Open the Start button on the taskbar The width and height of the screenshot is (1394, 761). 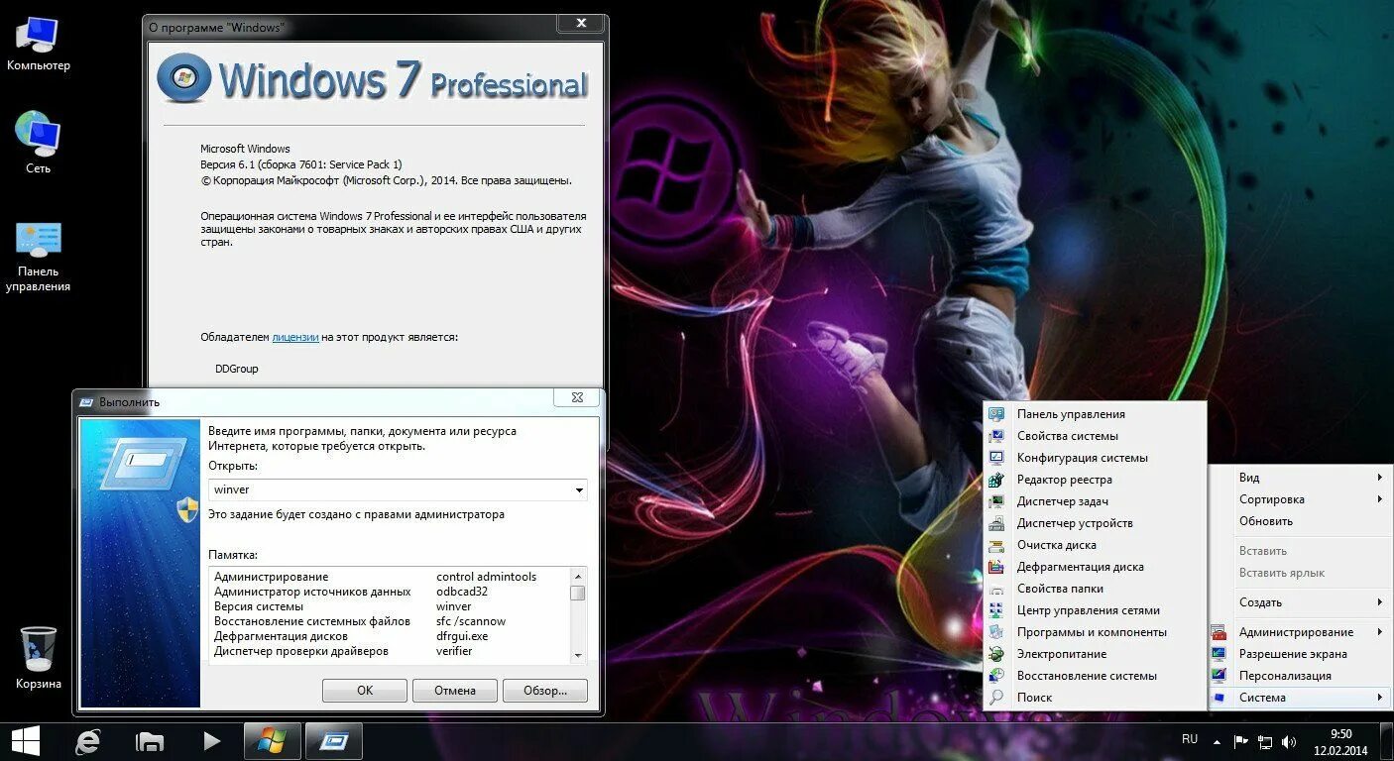coord(25,740)
